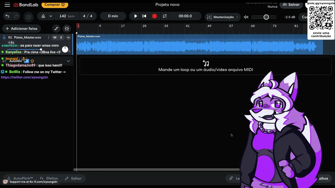This screenshot has width=335, height=188.
Task: Open the automation curve tool
Action: coord(56,28)
